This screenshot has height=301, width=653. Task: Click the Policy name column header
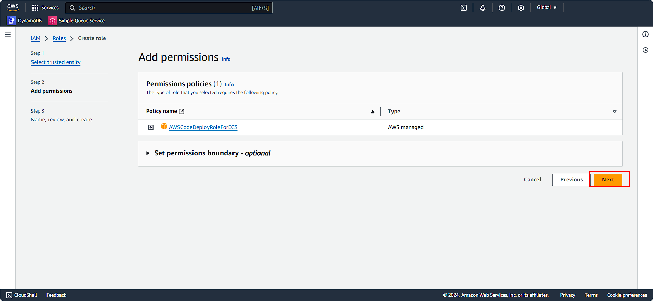[x=162, y=111]
